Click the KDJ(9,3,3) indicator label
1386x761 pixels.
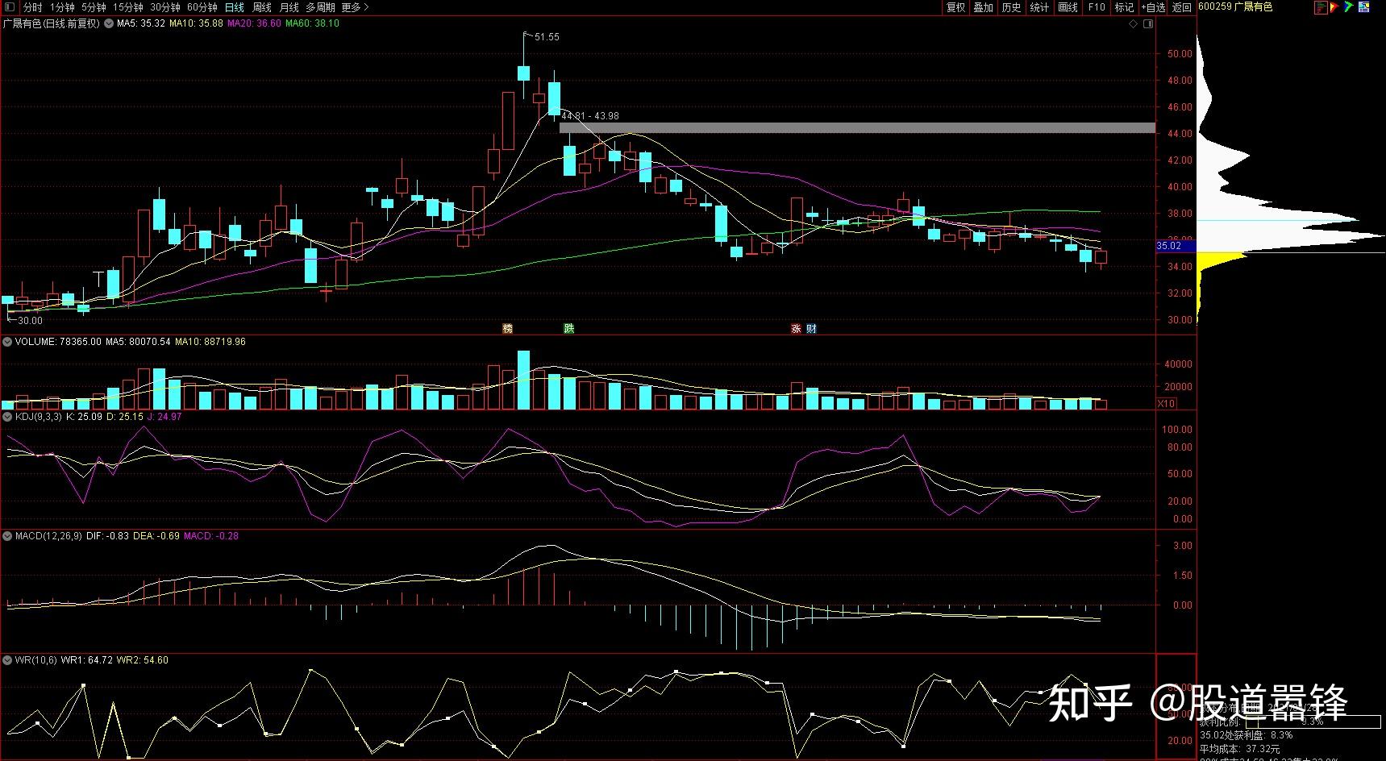[38, 417]
